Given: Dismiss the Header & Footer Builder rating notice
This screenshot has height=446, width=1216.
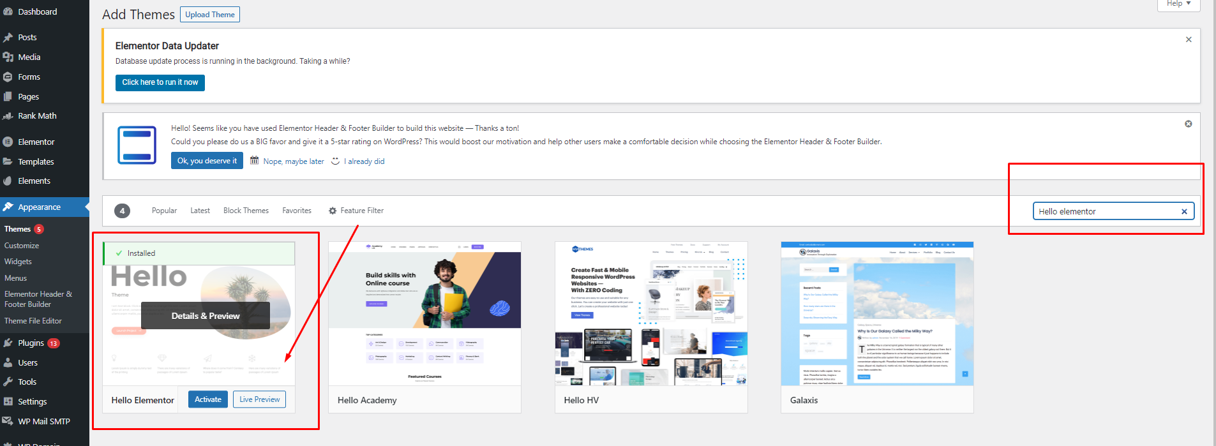Looking at the screenshot, I should [1189, 124].
